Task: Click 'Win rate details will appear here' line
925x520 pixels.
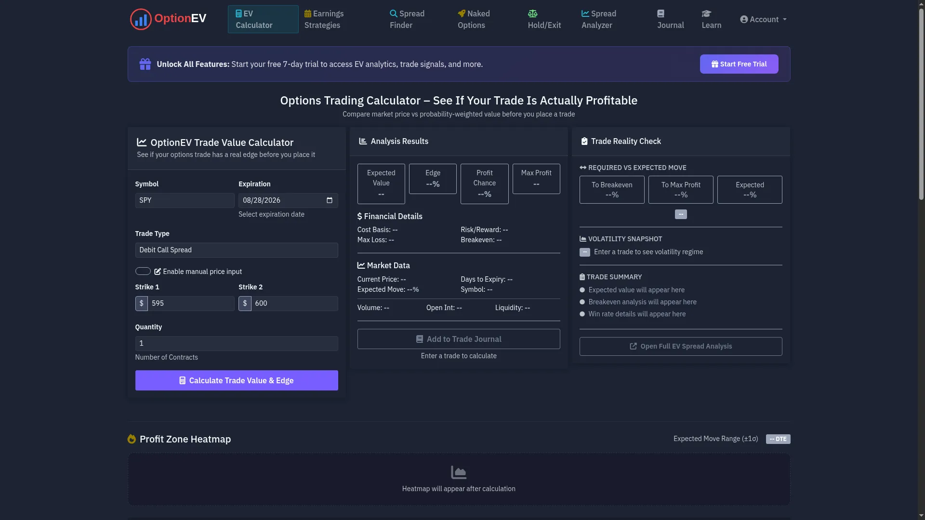Action: tap(637, 314)
